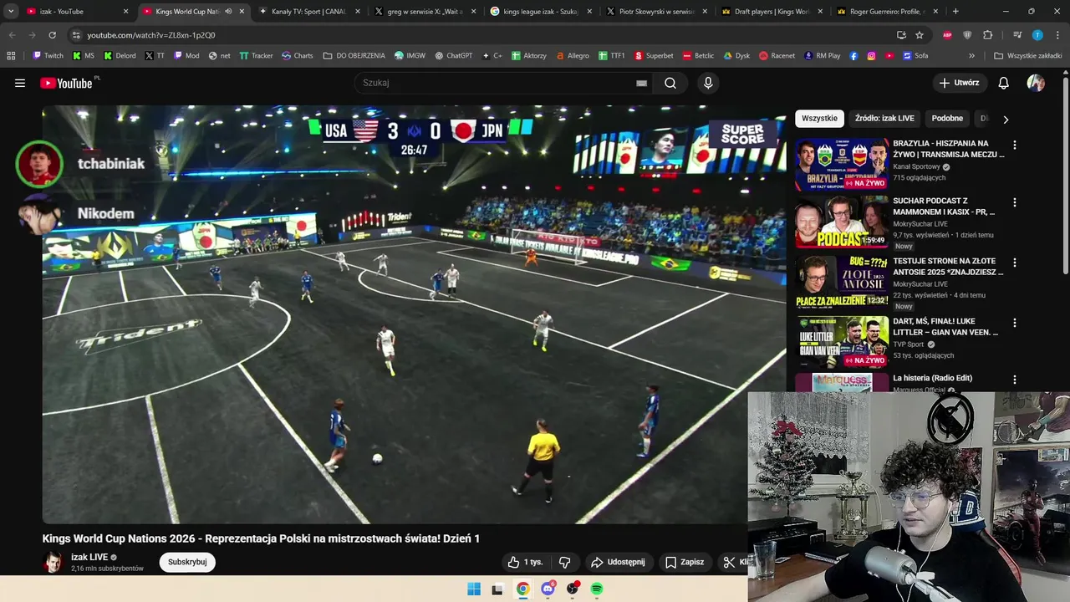Viewport: 1070px width, 602px height.
Task: Open a new browser tab
Action: coord(955,12)
